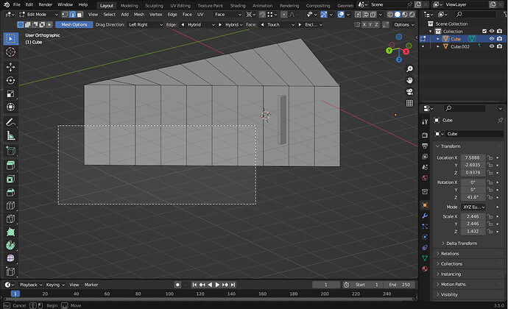Viewport: 508px width, 309px height.
Task: Select the Shear tool at toolbar bottom
Action: pyautogui.click(x=11, y=271)
